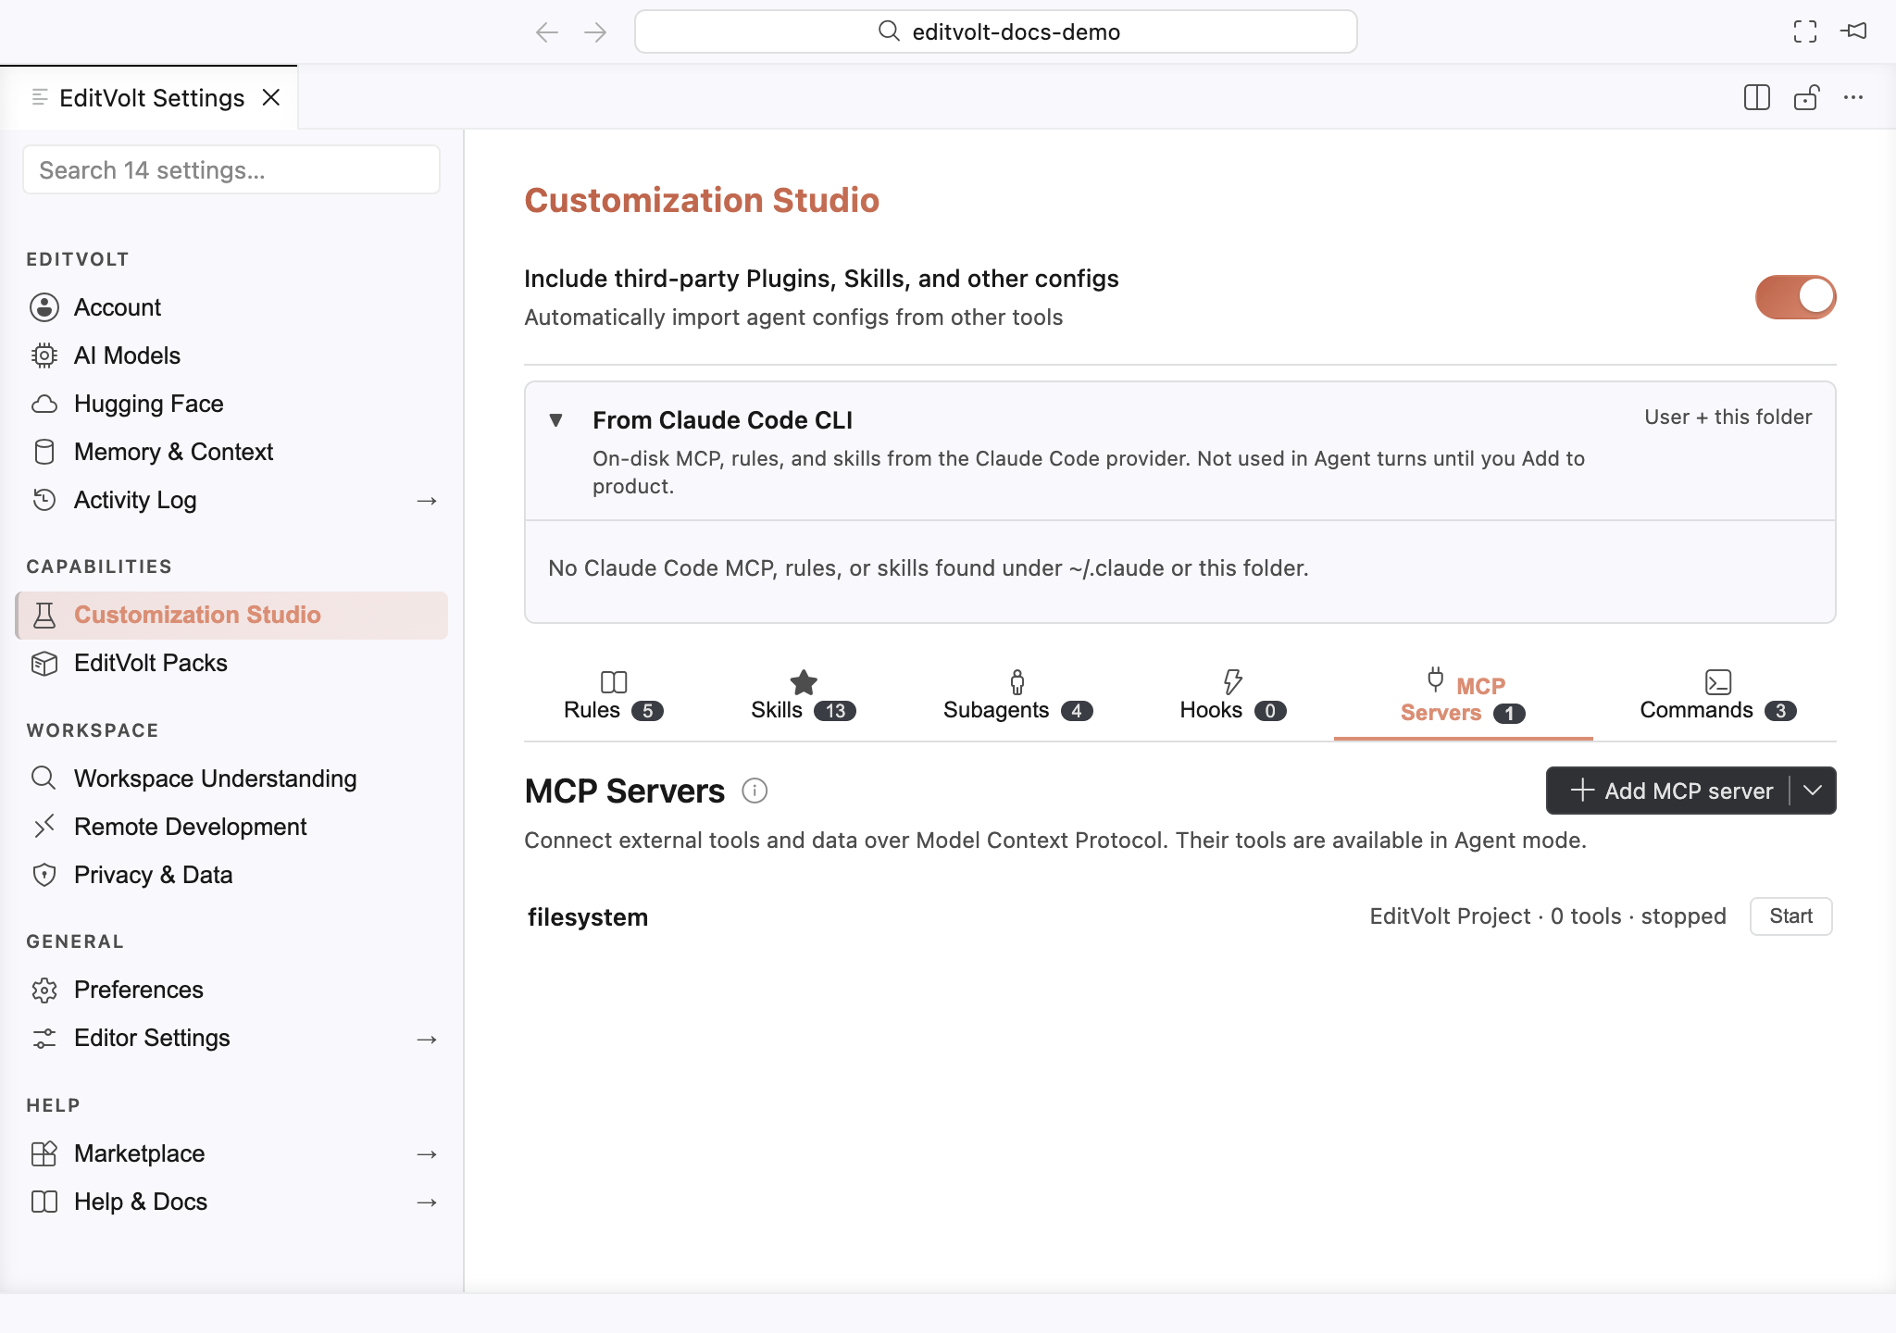Switch to the Hooks tab
This screenshot has width=1896, height=1333.
click(x=1233, y=696)
